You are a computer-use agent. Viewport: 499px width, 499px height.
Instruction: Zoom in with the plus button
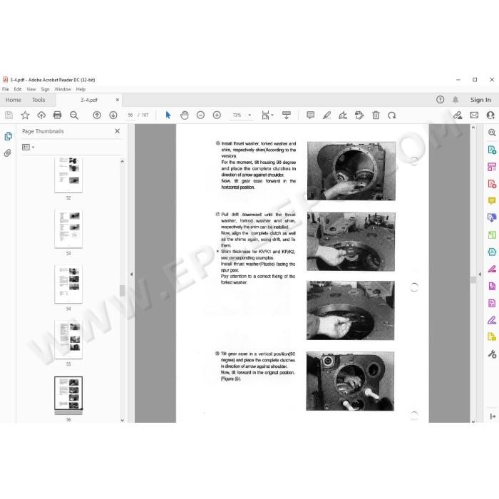pyautogui.click(x=217, y=115)
